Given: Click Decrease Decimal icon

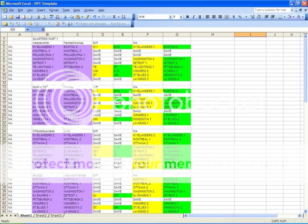Looking at the screenshot, I should tap(259, 17).
